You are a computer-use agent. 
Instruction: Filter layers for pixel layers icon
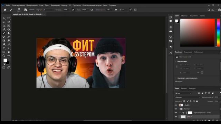pyautogui.click(x=199, y=93)
